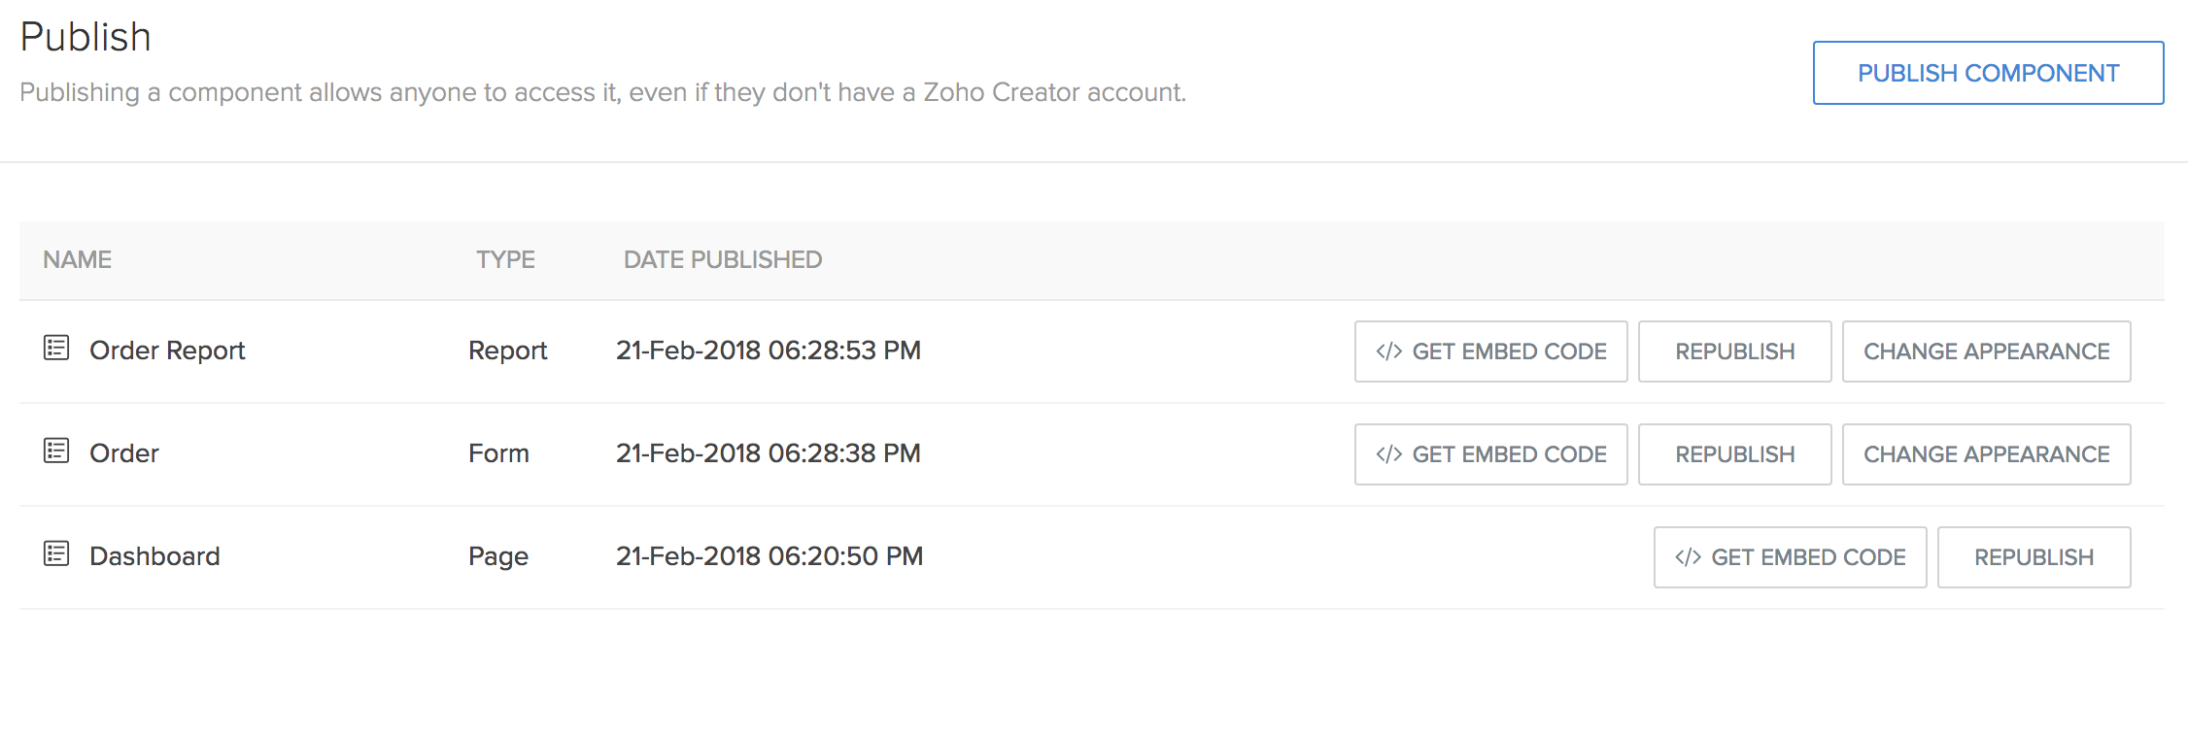Select the Order component name
This screenshot has width=2188, height=736.
pyautogui.click(x=124, y=453)
